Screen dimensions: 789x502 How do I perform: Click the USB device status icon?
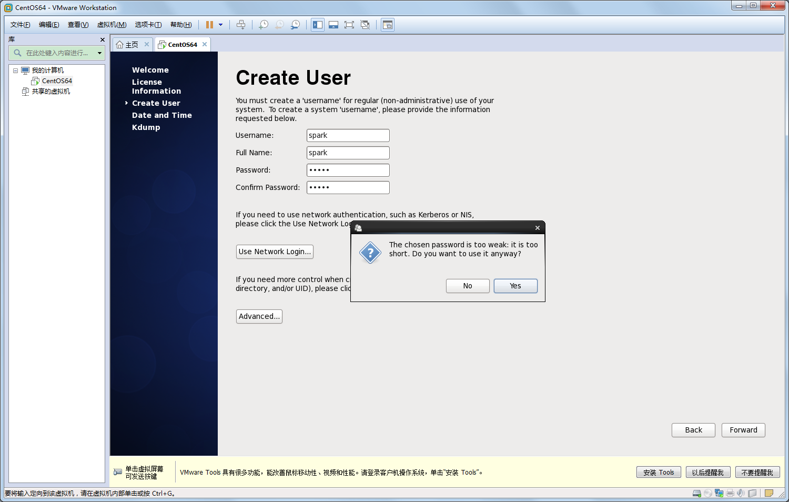coord(752,493)
